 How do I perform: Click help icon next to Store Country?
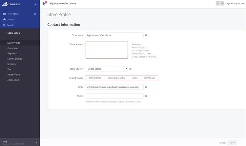[x=130, y=69]
